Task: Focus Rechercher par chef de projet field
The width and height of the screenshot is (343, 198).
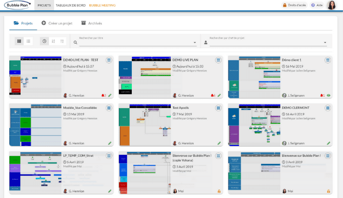Action: click(268, 41)
